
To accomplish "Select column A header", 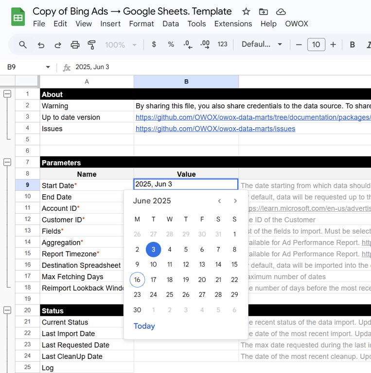I will pyautogui.click(x=87, y=82).
